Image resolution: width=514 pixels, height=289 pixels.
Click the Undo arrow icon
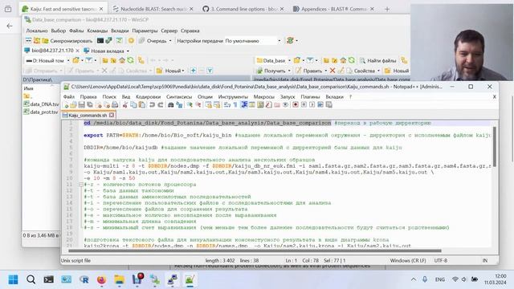pos(152,105)
